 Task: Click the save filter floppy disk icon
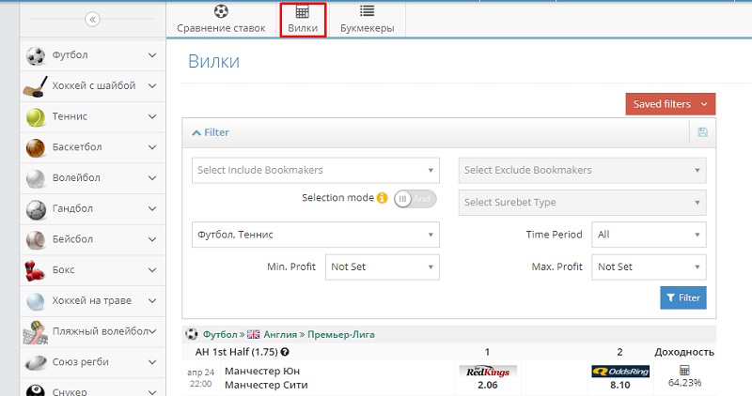[x=702, y=132]
